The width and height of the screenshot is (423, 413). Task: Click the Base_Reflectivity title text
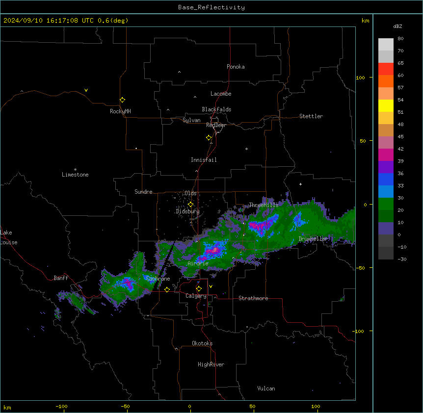211,7
